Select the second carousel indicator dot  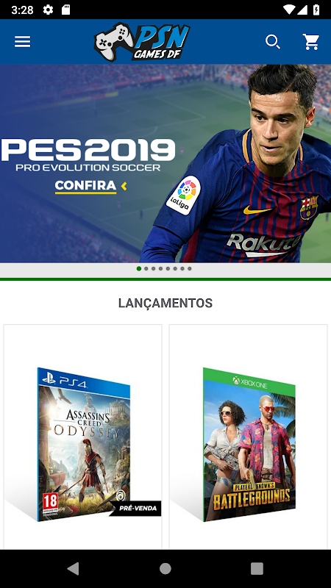(x=146, y=268)
